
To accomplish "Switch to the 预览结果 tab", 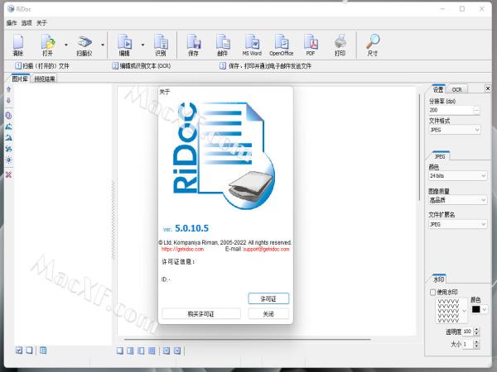I will tap(45, 79).
